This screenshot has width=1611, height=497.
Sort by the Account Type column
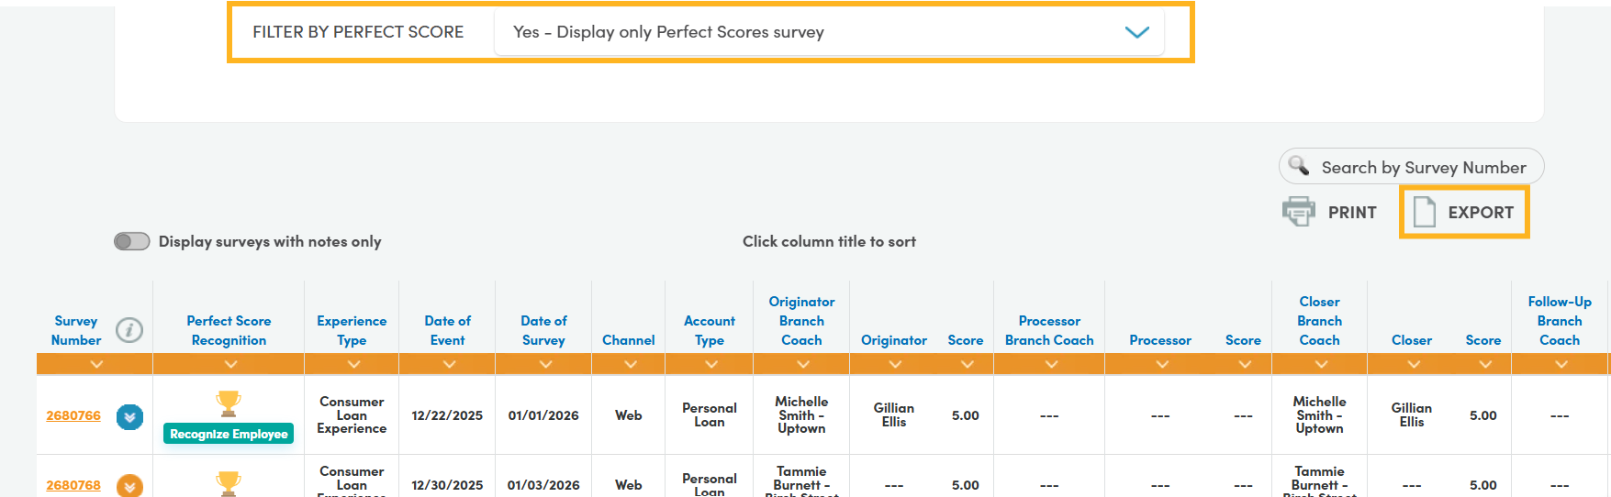[x=709, y=330]
